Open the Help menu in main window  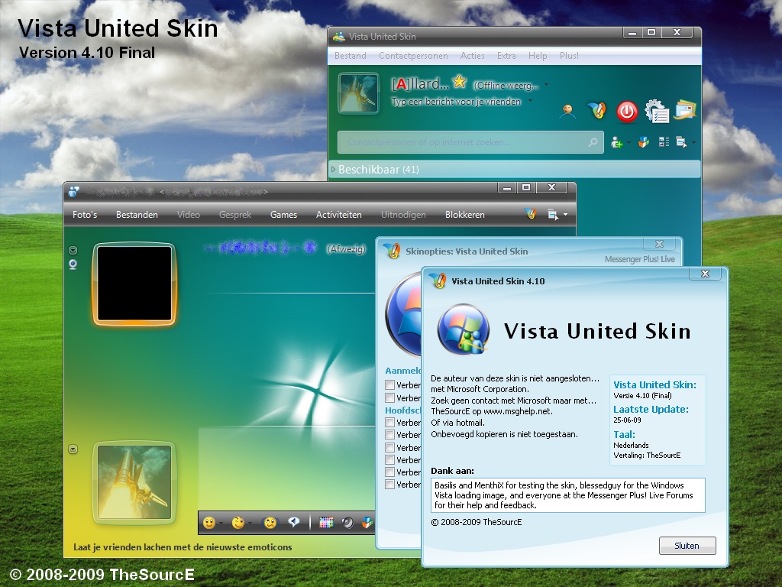click(538, 56)
